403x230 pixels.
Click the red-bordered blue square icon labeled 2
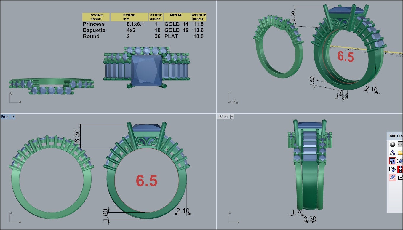(393, 161)
